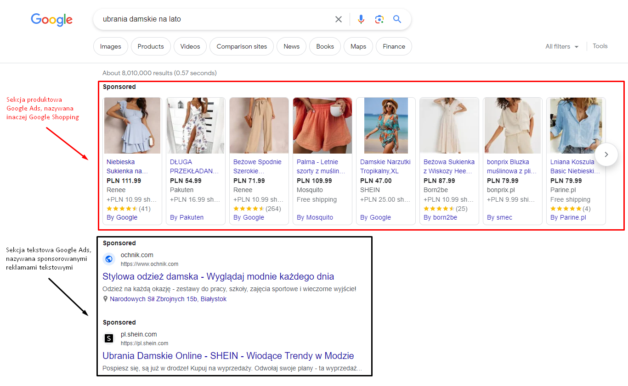Click https://pl.shein.com URL text

tap(144, 343)
